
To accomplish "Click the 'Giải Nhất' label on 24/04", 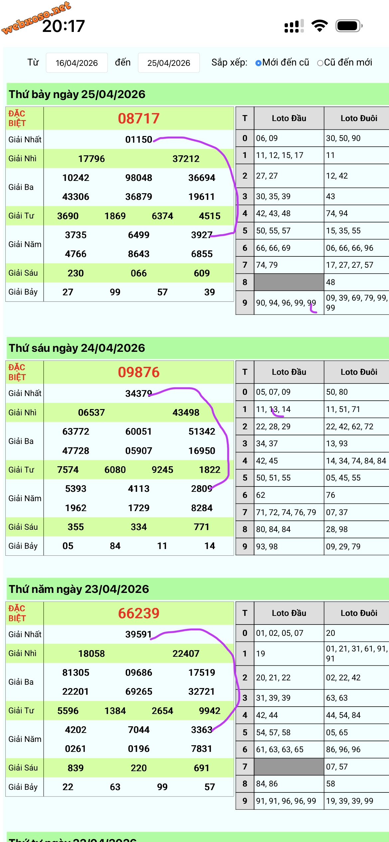I will 25,393.
